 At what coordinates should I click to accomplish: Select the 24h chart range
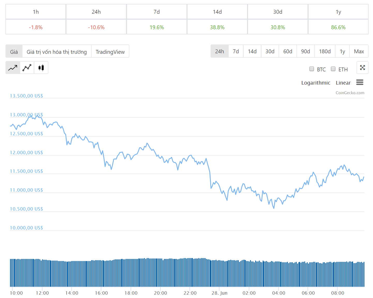click(220, 51)
